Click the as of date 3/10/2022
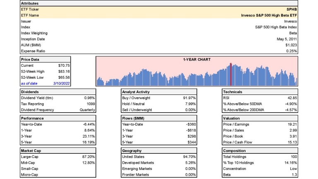The image size is (318, 179). coord(61,83)
